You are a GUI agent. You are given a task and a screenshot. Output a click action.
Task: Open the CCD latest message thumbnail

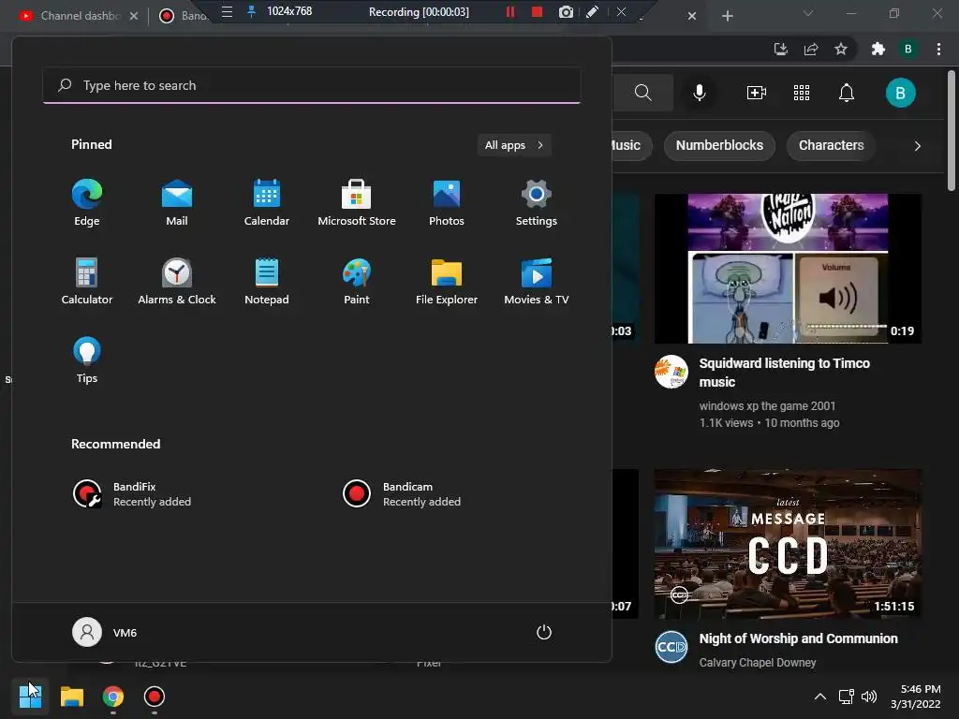click(x=788, y=544)
